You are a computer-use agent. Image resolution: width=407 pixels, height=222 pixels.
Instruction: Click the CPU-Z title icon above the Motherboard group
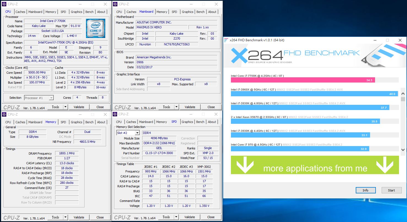point(116,4)
